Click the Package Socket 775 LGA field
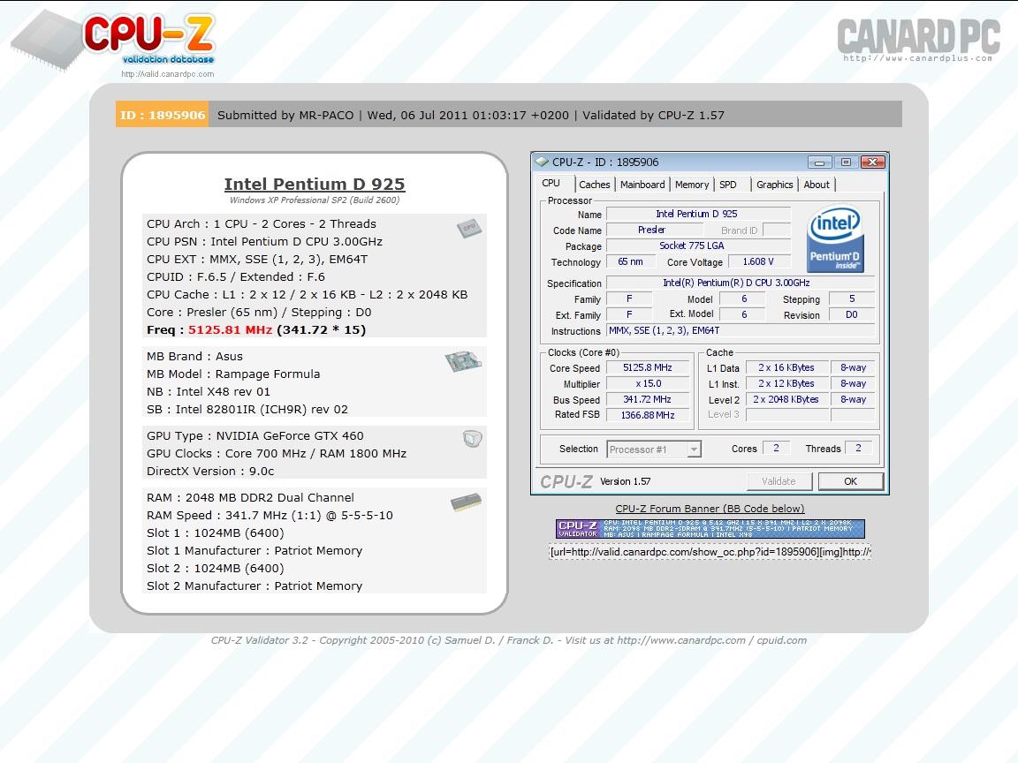1018x763 pixels. pos(698,246)
